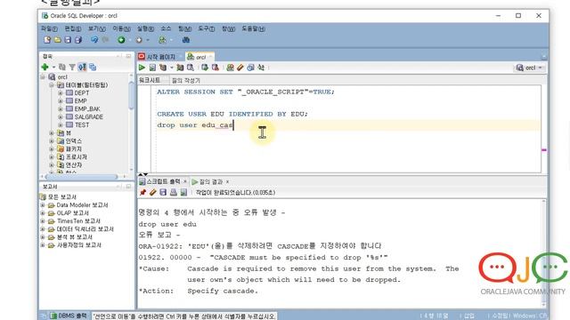Save script output with disk icon

[x=163, y=192]
